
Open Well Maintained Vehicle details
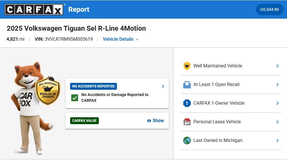tap(231, 66)
